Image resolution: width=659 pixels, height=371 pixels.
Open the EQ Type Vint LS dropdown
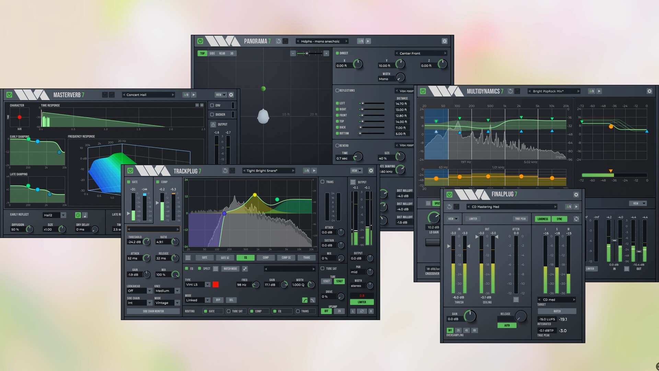click(207, 285)
